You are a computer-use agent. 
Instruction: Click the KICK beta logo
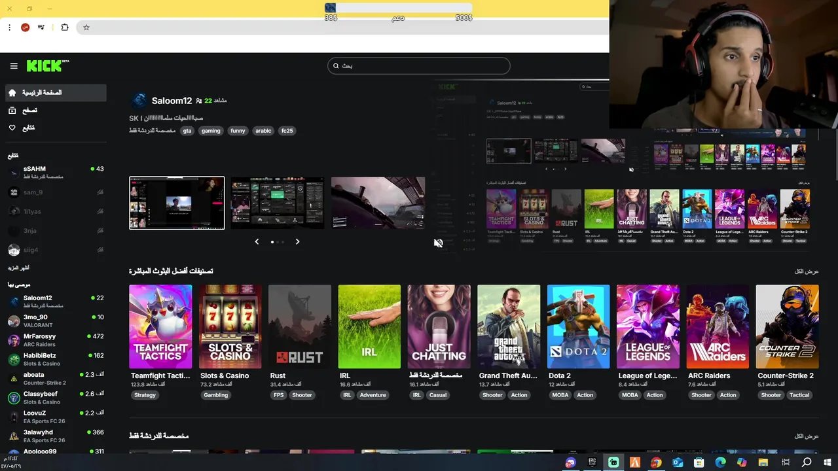coord(48,65)
